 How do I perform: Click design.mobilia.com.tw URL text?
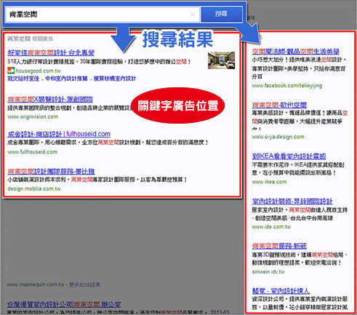(x=34, y=188)
